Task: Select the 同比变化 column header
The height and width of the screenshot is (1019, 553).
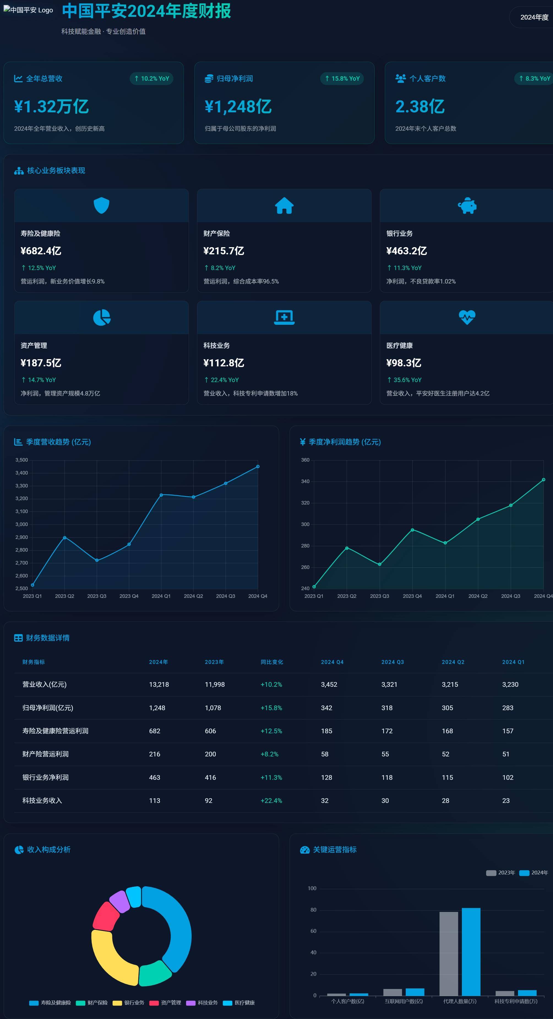Action: [x=272, y=662]
